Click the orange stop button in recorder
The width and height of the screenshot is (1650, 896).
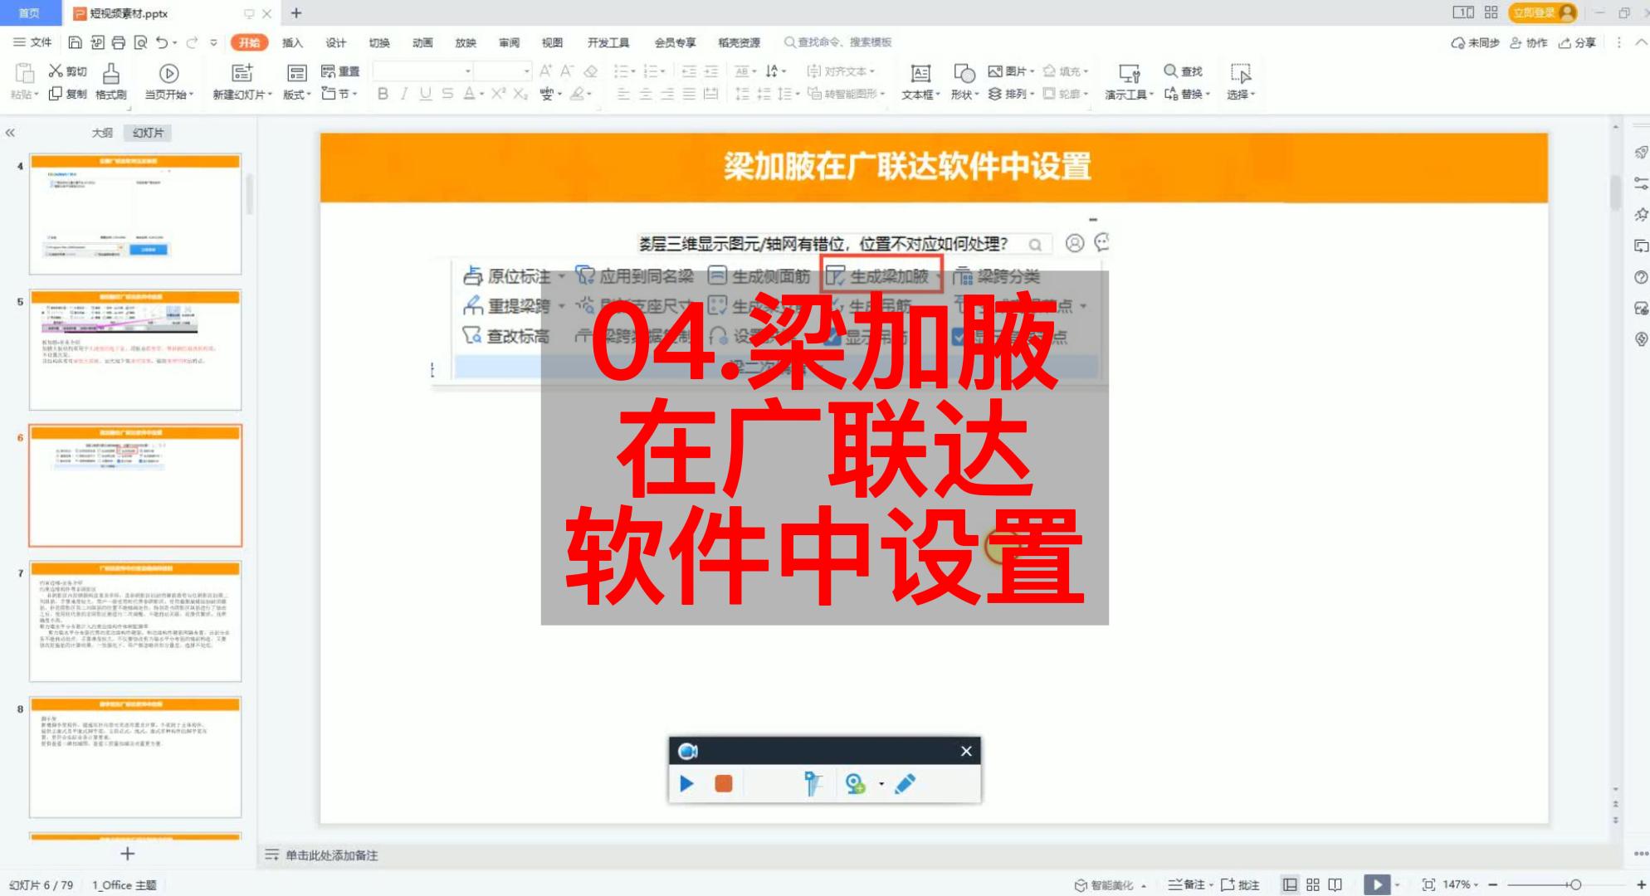coord(724,783)
